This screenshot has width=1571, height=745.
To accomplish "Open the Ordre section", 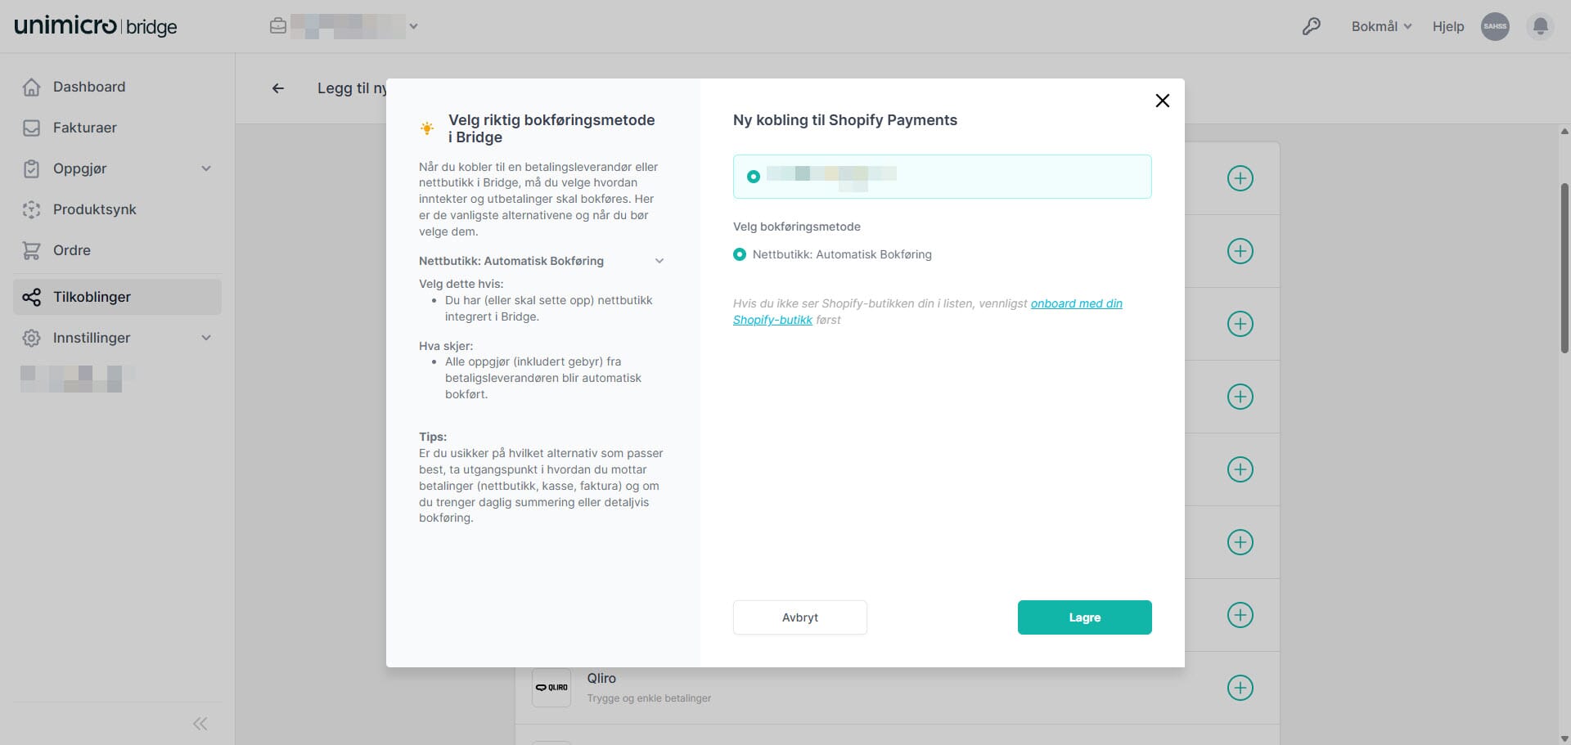I will click(x=71, y=250).
